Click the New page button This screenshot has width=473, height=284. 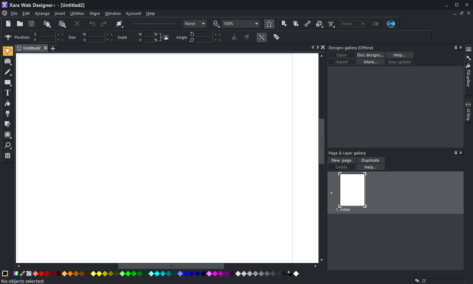[341, 160]
